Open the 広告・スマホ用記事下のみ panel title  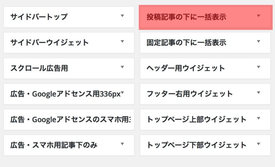coord(54,145)
